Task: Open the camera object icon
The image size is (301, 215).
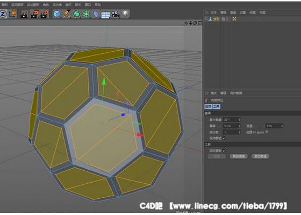Action: (x=116, y=14)
